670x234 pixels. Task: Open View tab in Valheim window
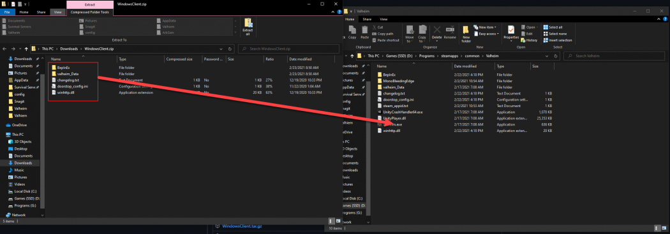pos(383,19)
